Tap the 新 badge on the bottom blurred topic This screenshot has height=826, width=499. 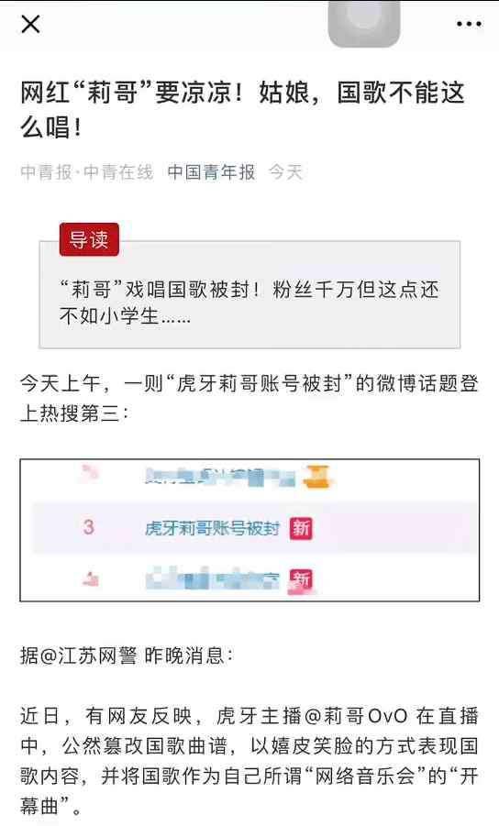[x=300, y=581]
